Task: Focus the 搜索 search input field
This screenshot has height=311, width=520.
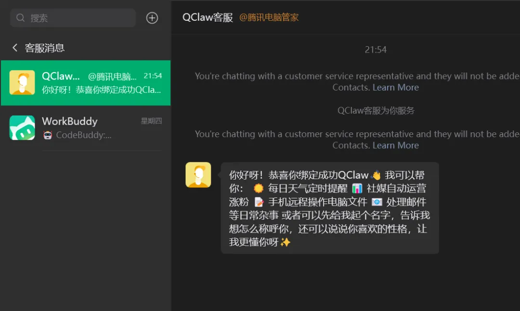Action: point(73,18)
